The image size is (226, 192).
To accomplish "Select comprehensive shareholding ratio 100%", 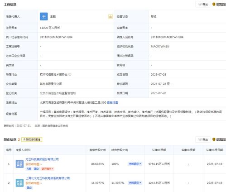I will [x=115, y=164].
